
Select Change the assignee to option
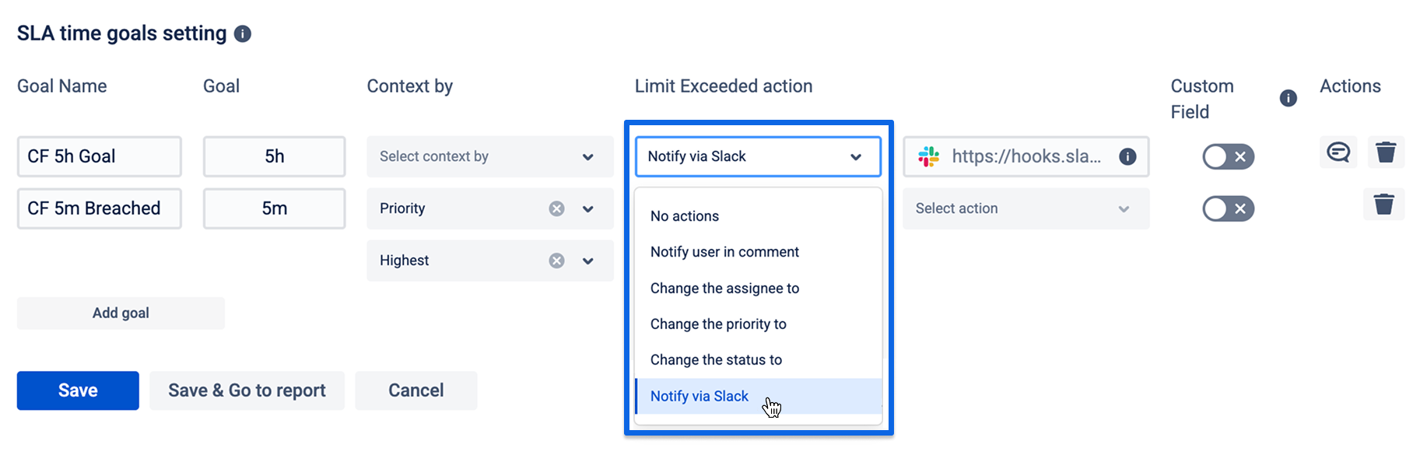[x=724, y=289]
